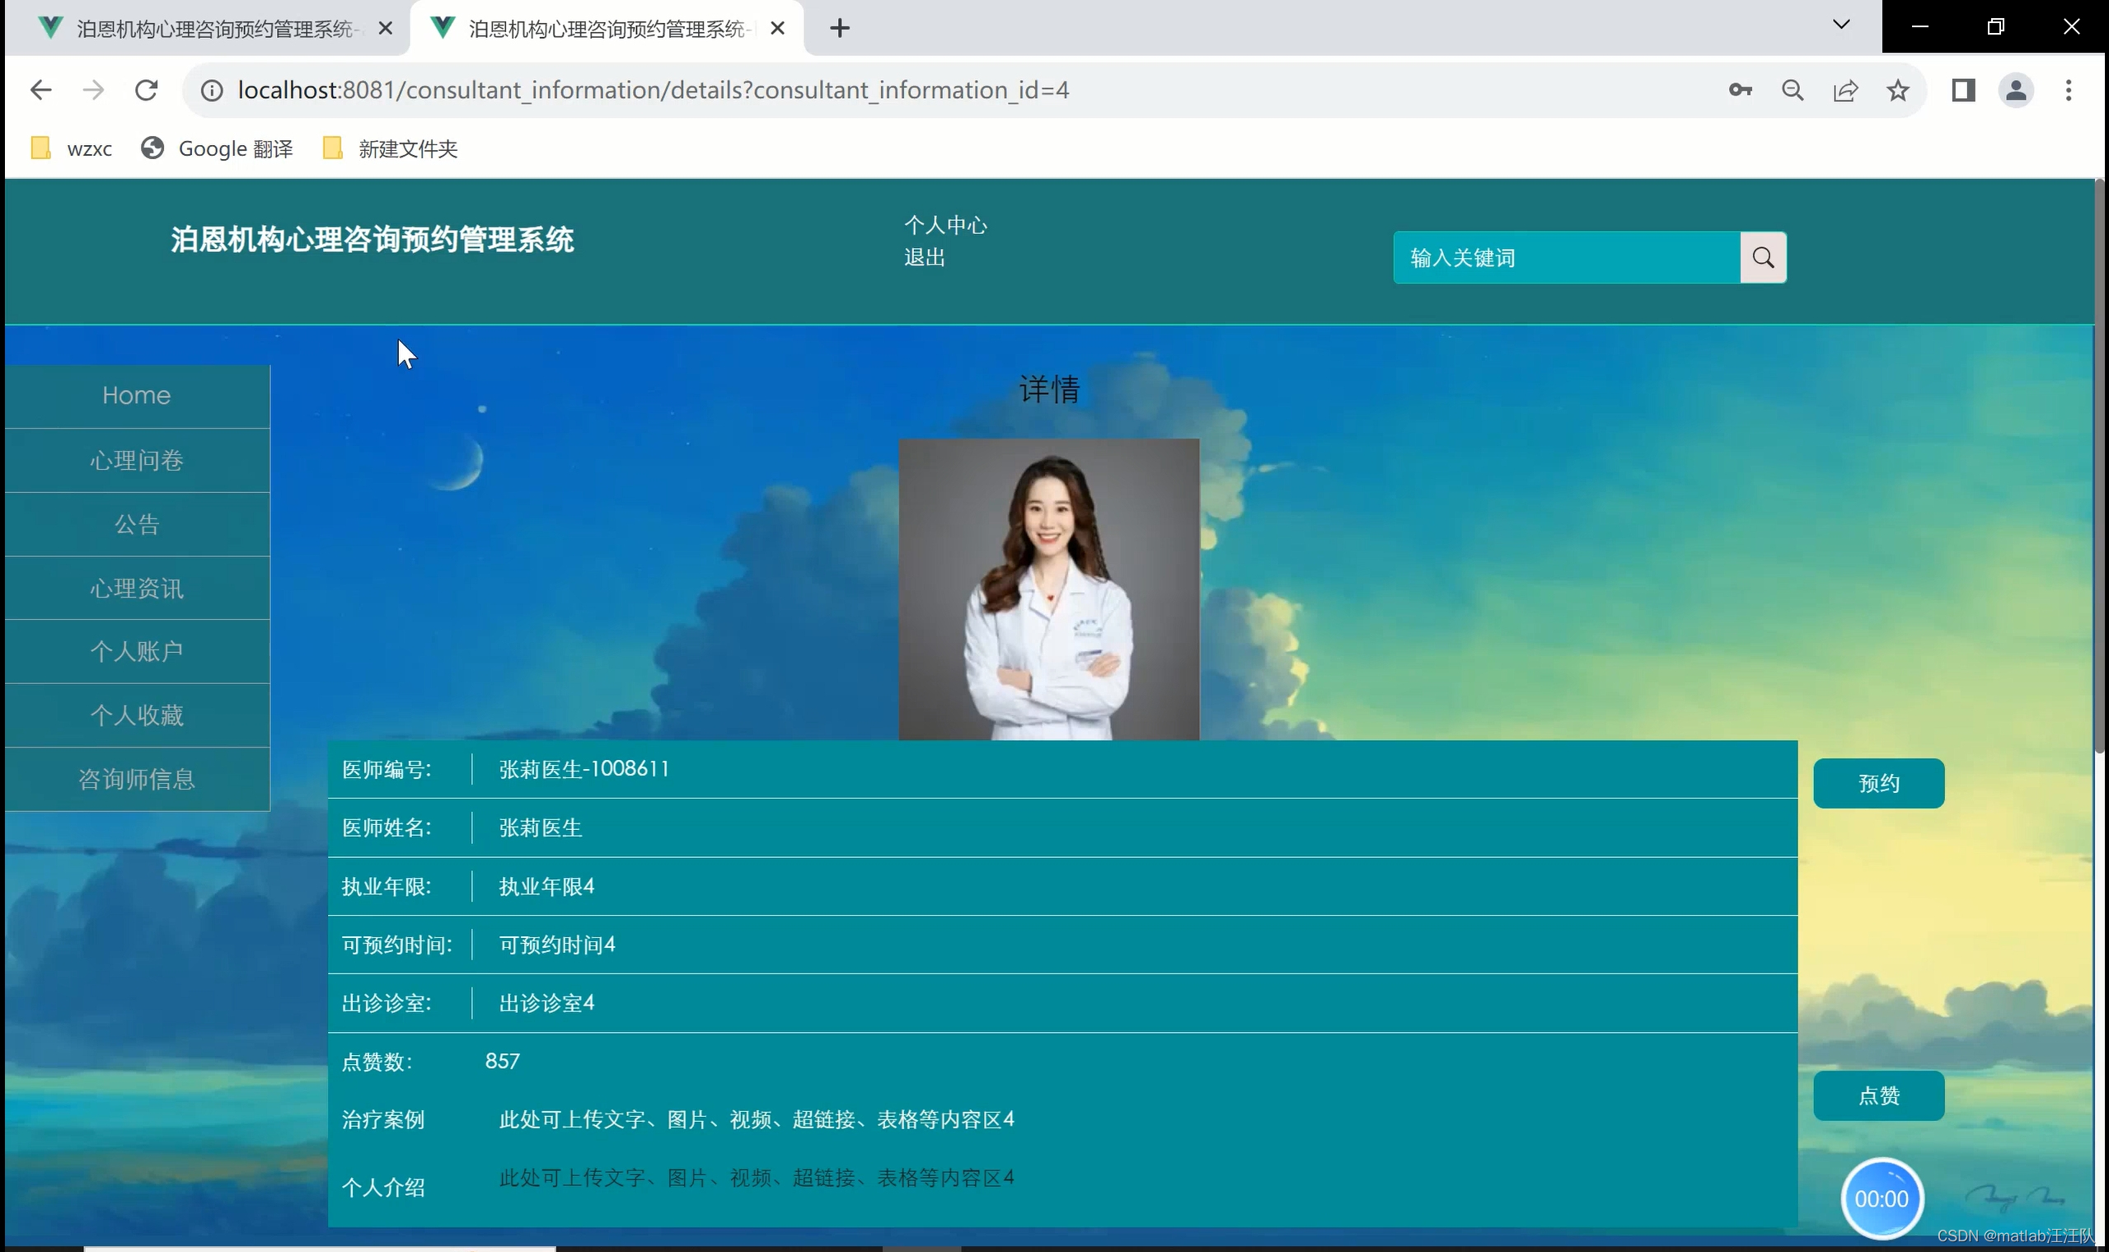Click 个人中心 link in header
The image size is (2109, 1252).
click(x=944, y=225)
